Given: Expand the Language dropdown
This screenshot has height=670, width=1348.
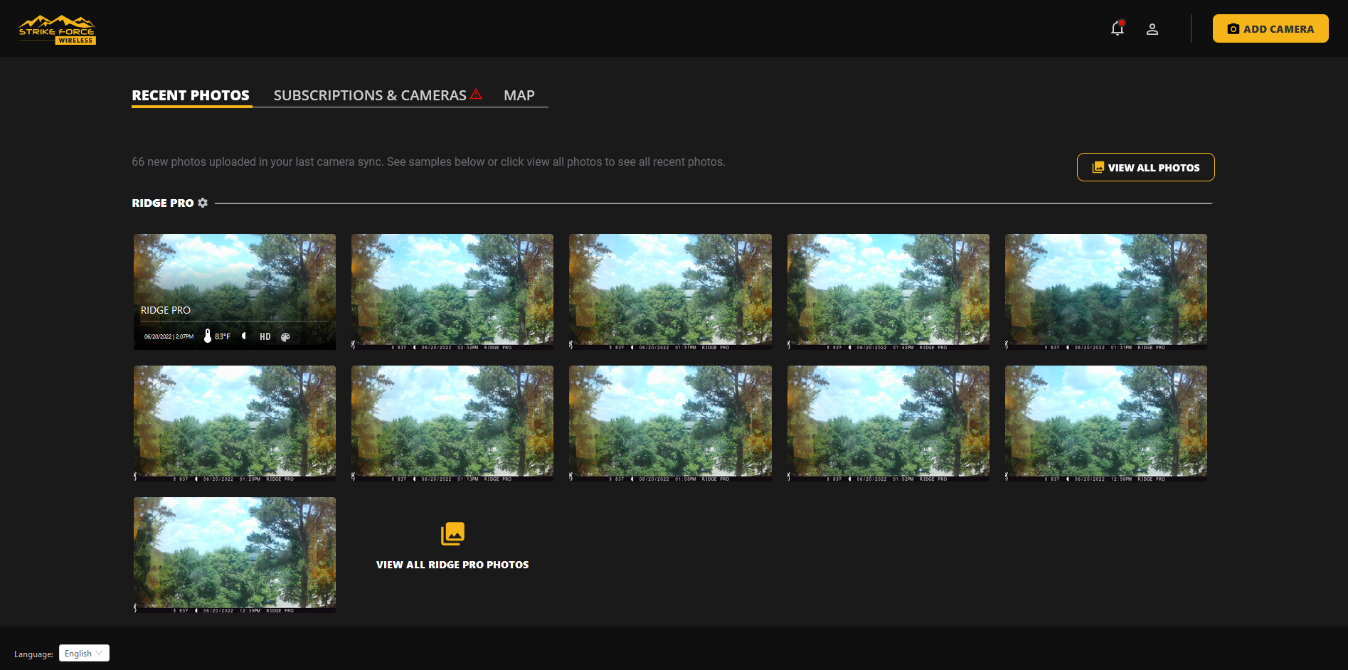Looking at the screenshot, I should click(x=84, y=653).
